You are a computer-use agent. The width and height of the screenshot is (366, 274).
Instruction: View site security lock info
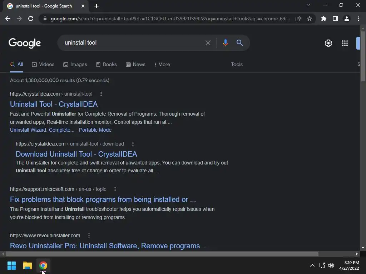[45, 19]
